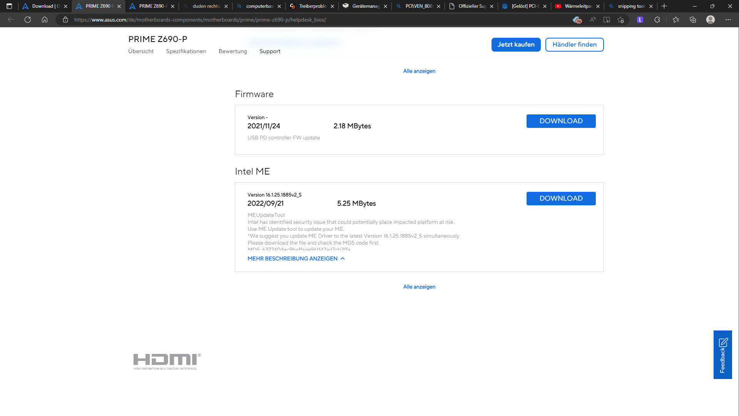Image resolution: width=739 pixels, height=416 pixels.
Task: Open the Extensions puzzle icon
Action: (x=657, y=20)
